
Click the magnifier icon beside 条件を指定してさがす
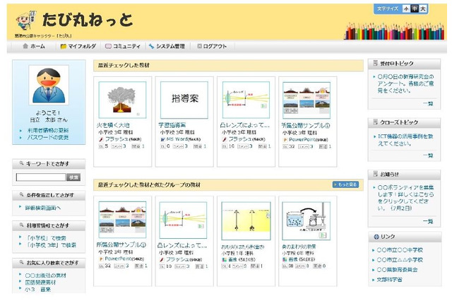(x=21, y=194)
